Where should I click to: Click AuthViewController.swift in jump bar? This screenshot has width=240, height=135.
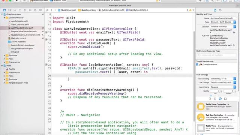coord(111,10)
